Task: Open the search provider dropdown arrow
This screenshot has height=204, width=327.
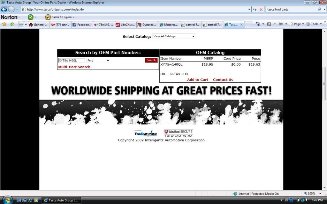Action: (324, 9)
